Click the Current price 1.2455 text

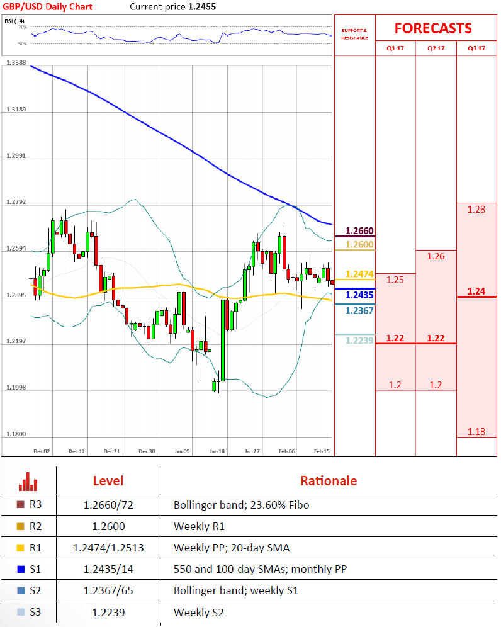tap(172, 7)
